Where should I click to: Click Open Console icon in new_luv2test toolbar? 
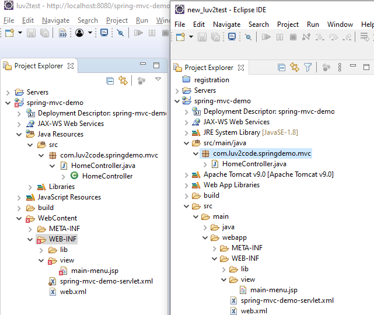[232, 37]
